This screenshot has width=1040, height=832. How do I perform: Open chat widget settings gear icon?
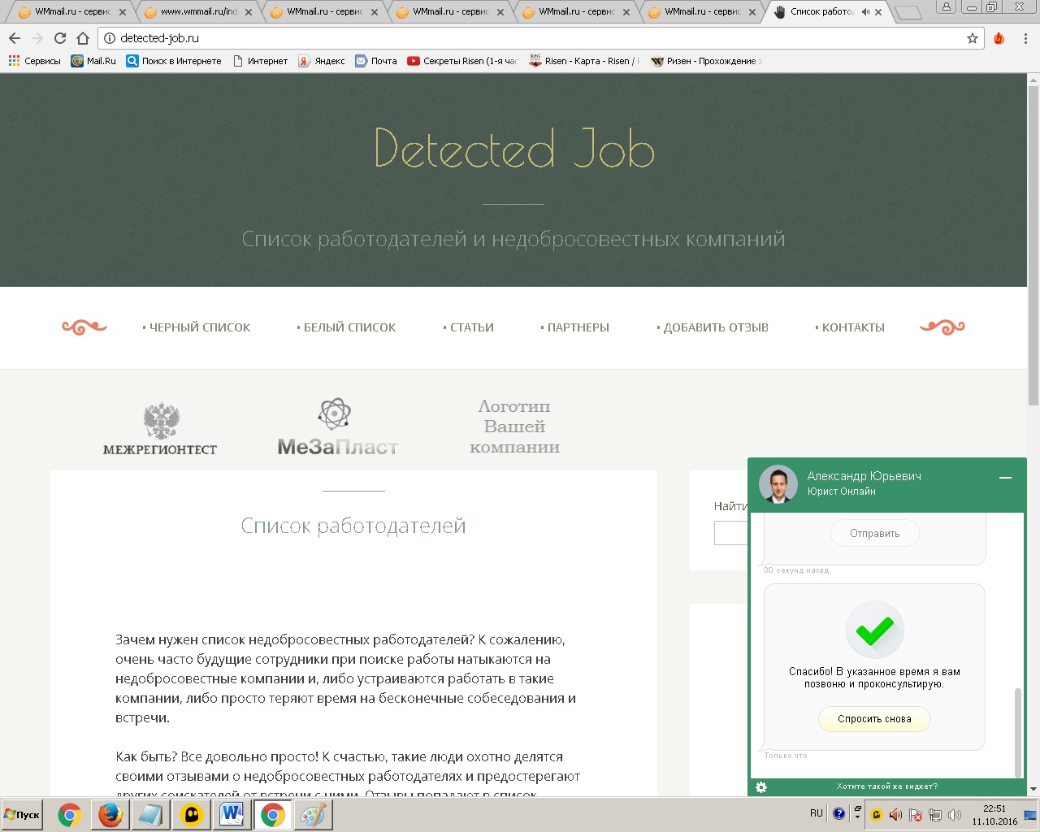tap(761, 787)
